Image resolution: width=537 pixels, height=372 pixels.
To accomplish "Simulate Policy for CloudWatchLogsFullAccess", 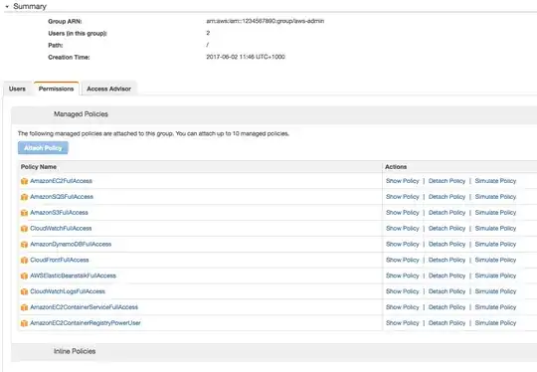I will click(495, 291).
